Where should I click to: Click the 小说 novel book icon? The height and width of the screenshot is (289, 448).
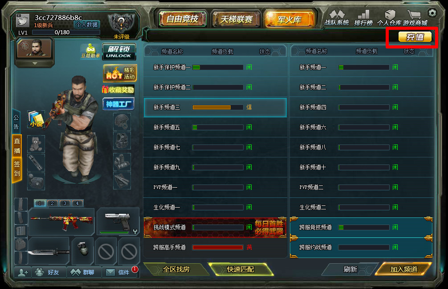pyautogui.click(x=36, y=119)
